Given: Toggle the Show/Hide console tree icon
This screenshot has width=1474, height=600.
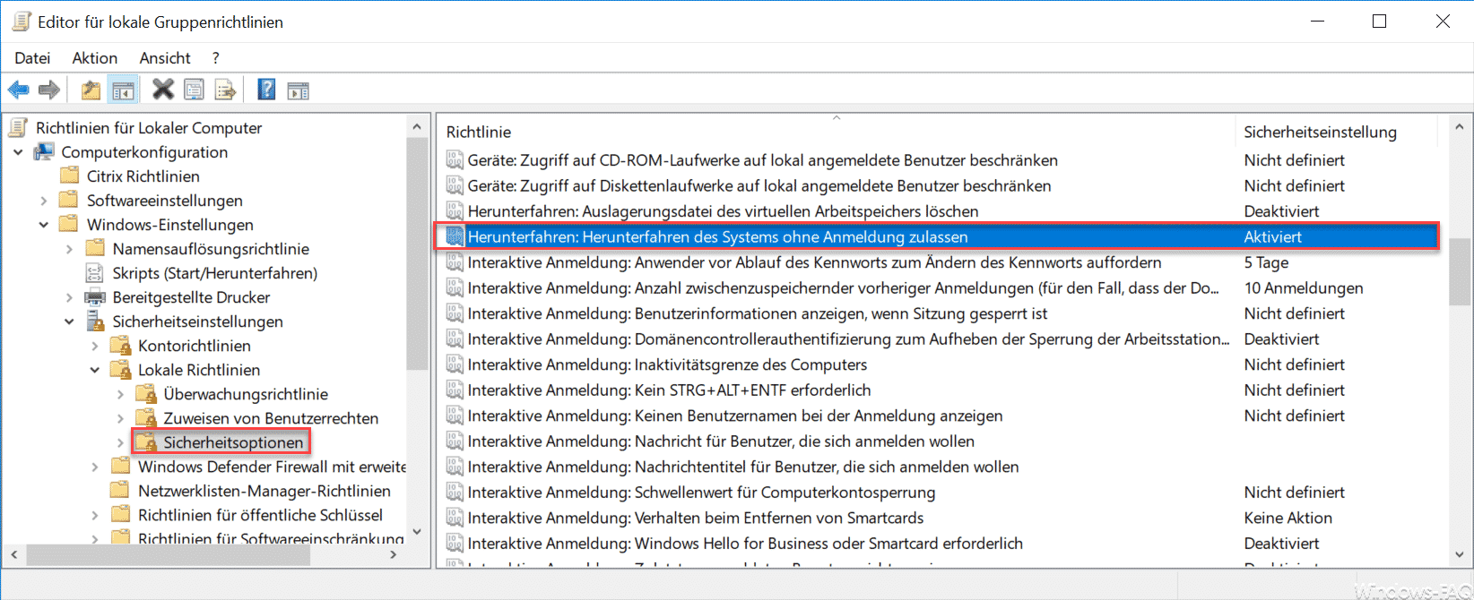Looking at the screenshot, I should coord(123,90).
